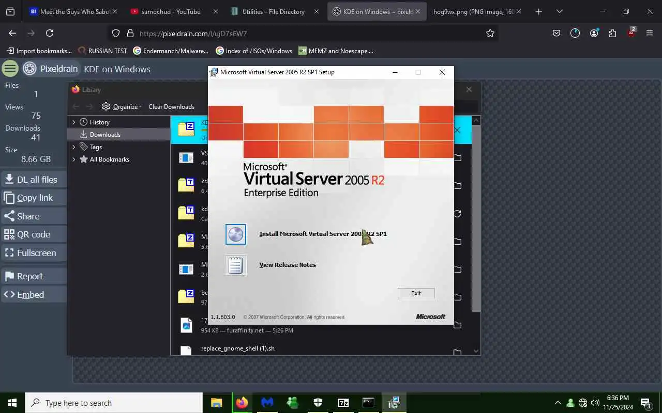662x413 pixels.
Task: Open the uBlock Origin extension icon
Action: pyautogui.click(x=631, y=33)
